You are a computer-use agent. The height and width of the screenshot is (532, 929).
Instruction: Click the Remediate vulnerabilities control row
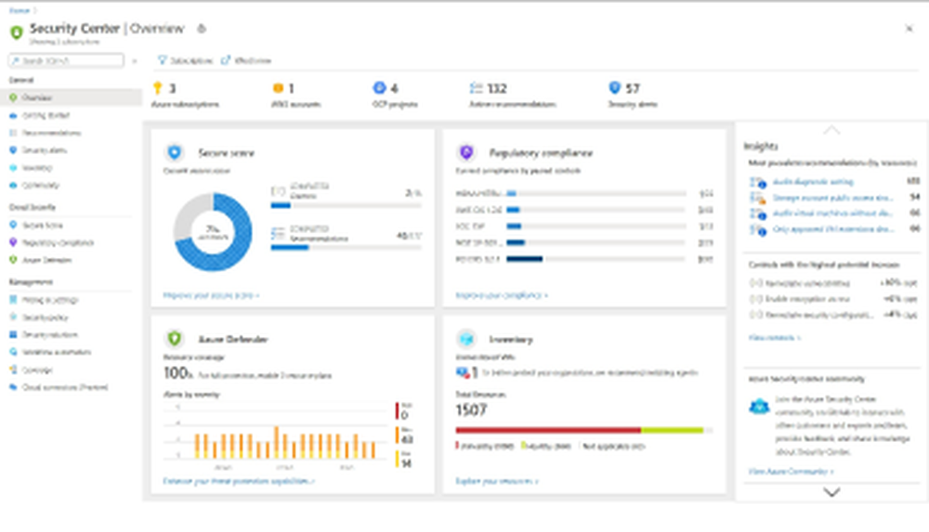(x=833, y=282)
